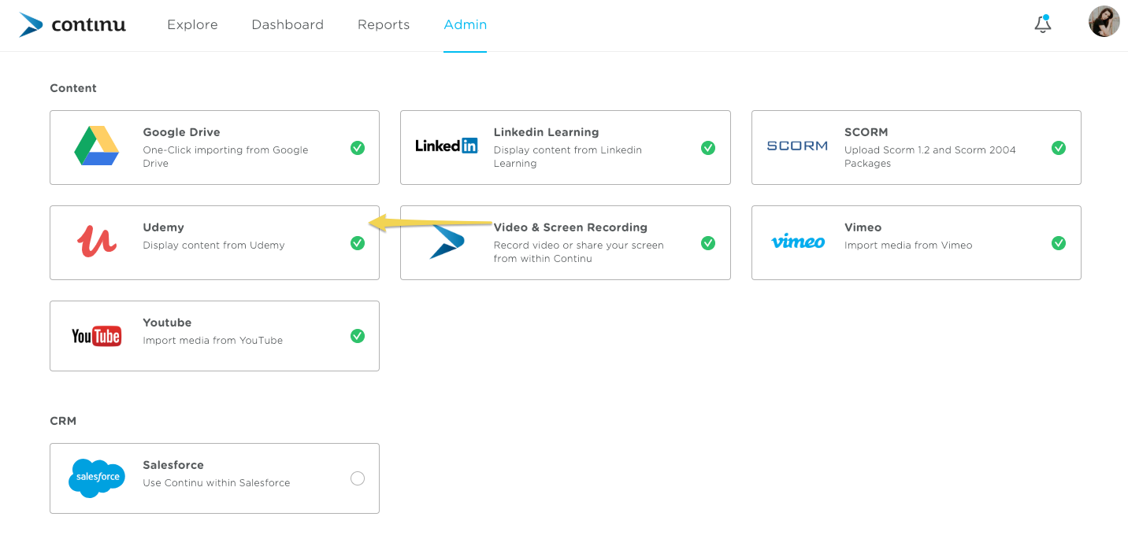Viewport: 1128px width, 550px height.
Task: Go to the Explore tab
Action: pyautogui.click(x=192, y=24)
